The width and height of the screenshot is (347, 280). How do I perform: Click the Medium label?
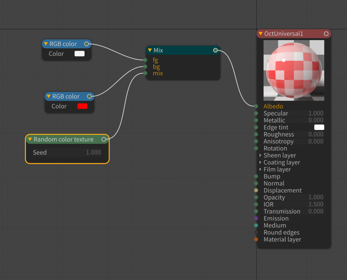pos(275,225)
